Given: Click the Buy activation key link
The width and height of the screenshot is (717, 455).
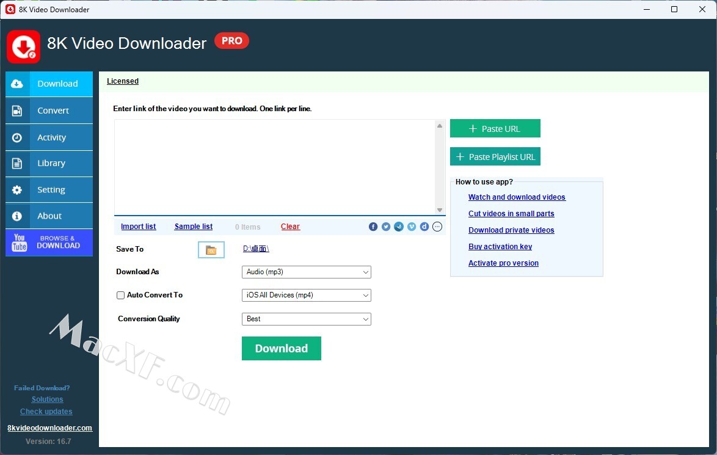Looking at the screenshot, I should [500, 247].
